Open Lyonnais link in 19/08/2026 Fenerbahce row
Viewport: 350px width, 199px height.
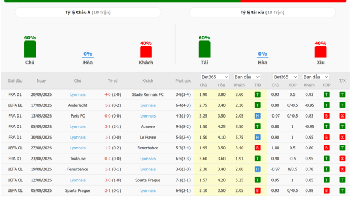[x=148, y=169]
